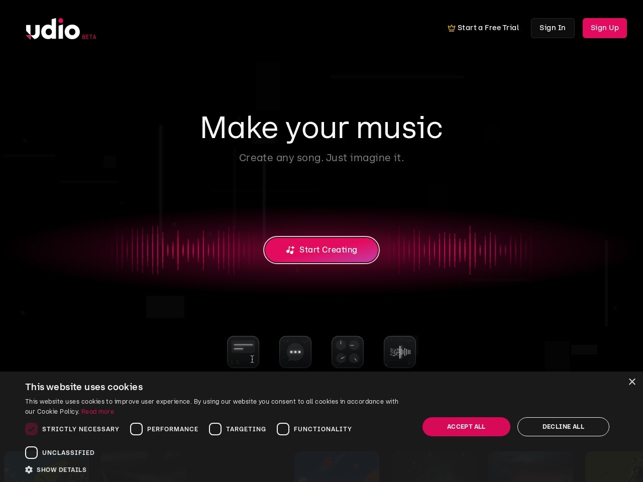643x482 pixels.
Task: Accept all cookies
Action: pyautogui.click(x=466, y=427)
